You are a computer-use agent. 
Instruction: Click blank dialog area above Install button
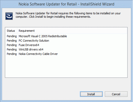coord(91,85)
